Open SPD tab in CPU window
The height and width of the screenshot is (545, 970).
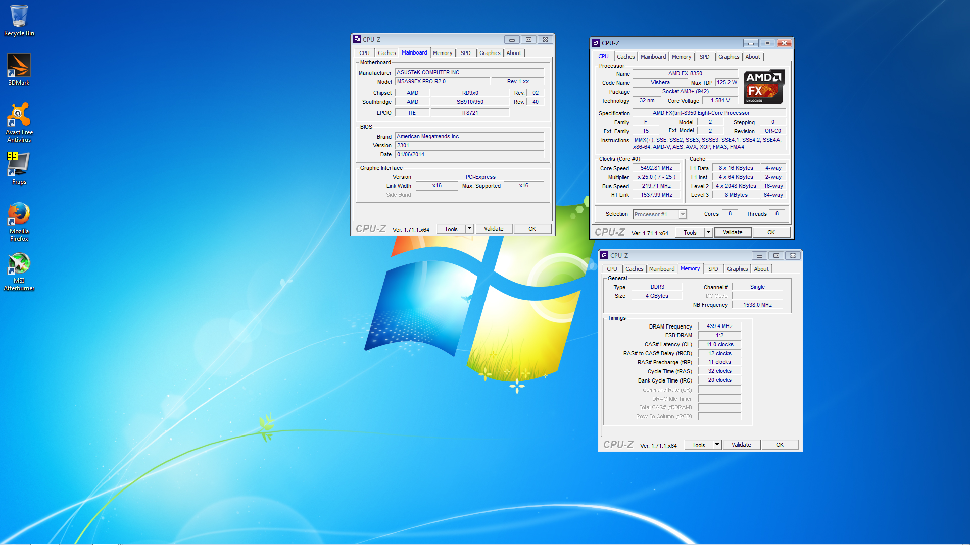click(x=704, y=57)
